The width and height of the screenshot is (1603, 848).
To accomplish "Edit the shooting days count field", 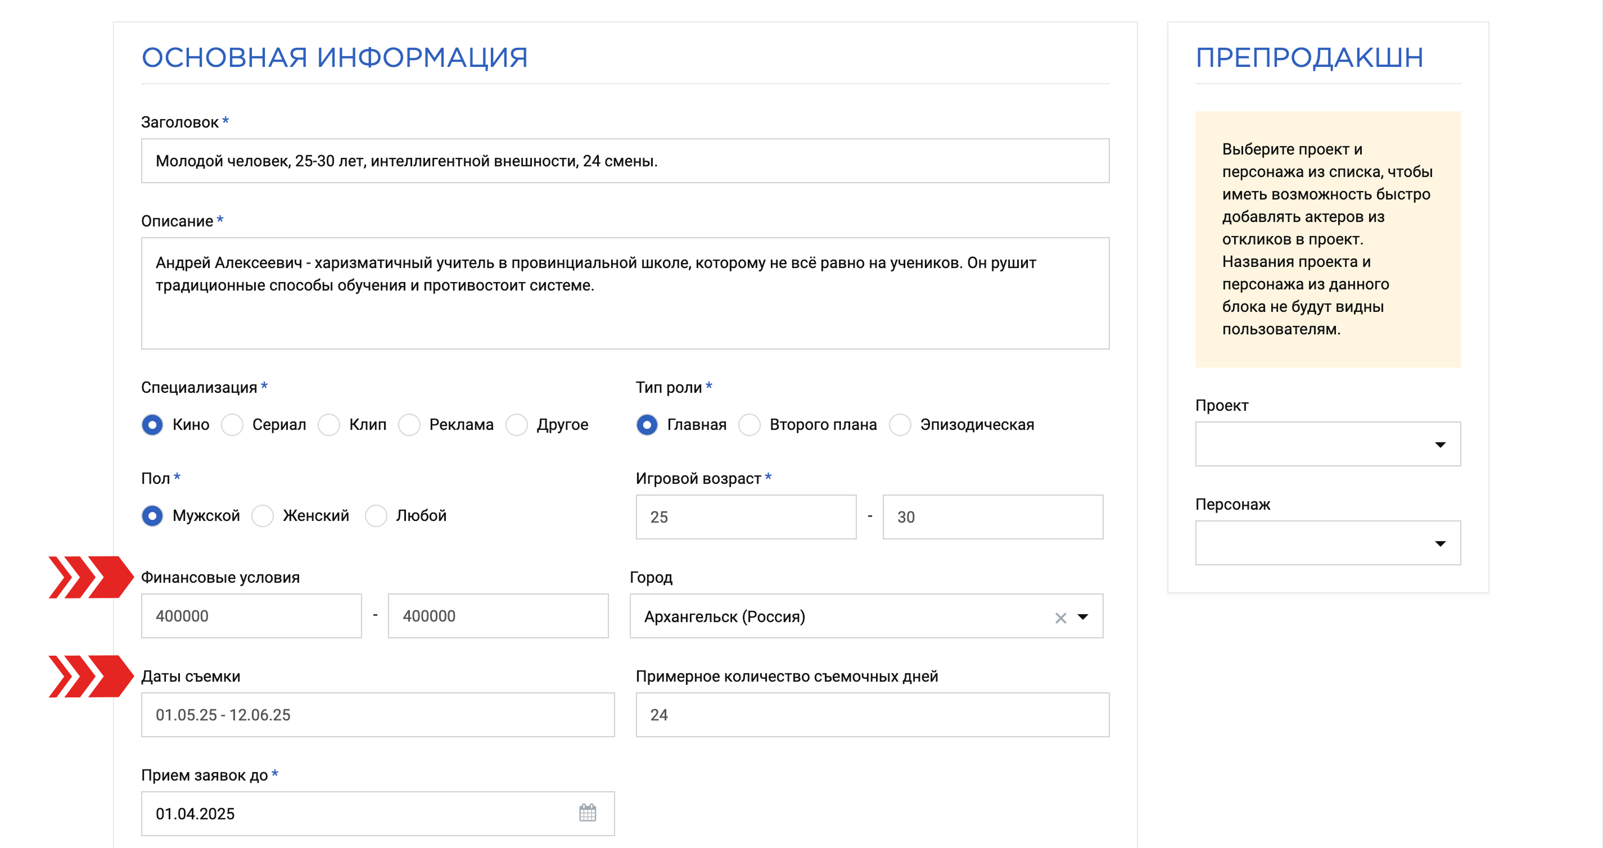I will 873,715.
